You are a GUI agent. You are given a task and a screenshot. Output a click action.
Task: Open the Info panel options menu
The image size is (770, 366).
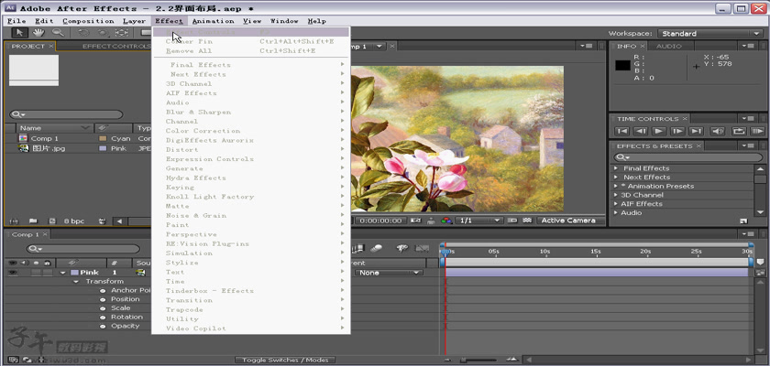748,46
